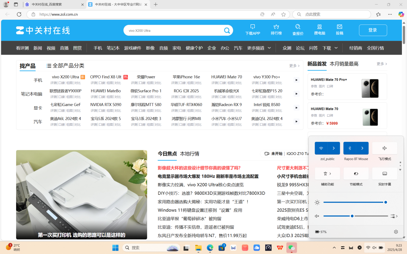
Task: Select the 排行榜 icon
Action: coord(276,30)
